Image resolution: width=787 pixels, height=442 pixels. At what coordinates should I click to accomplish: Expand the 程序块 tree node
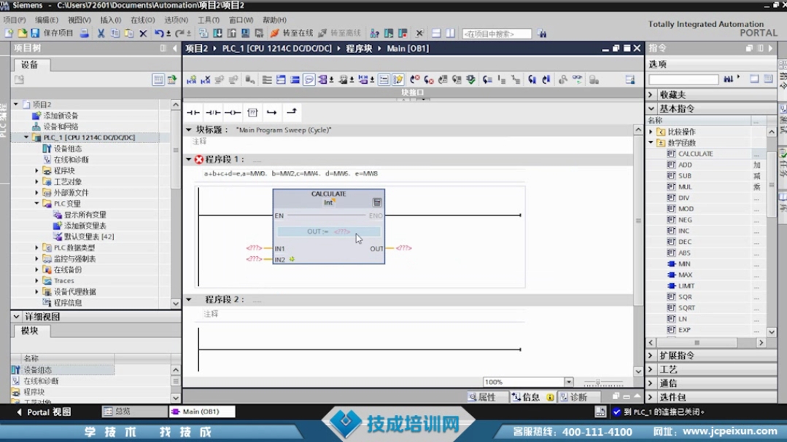click(x=36, y=171)
